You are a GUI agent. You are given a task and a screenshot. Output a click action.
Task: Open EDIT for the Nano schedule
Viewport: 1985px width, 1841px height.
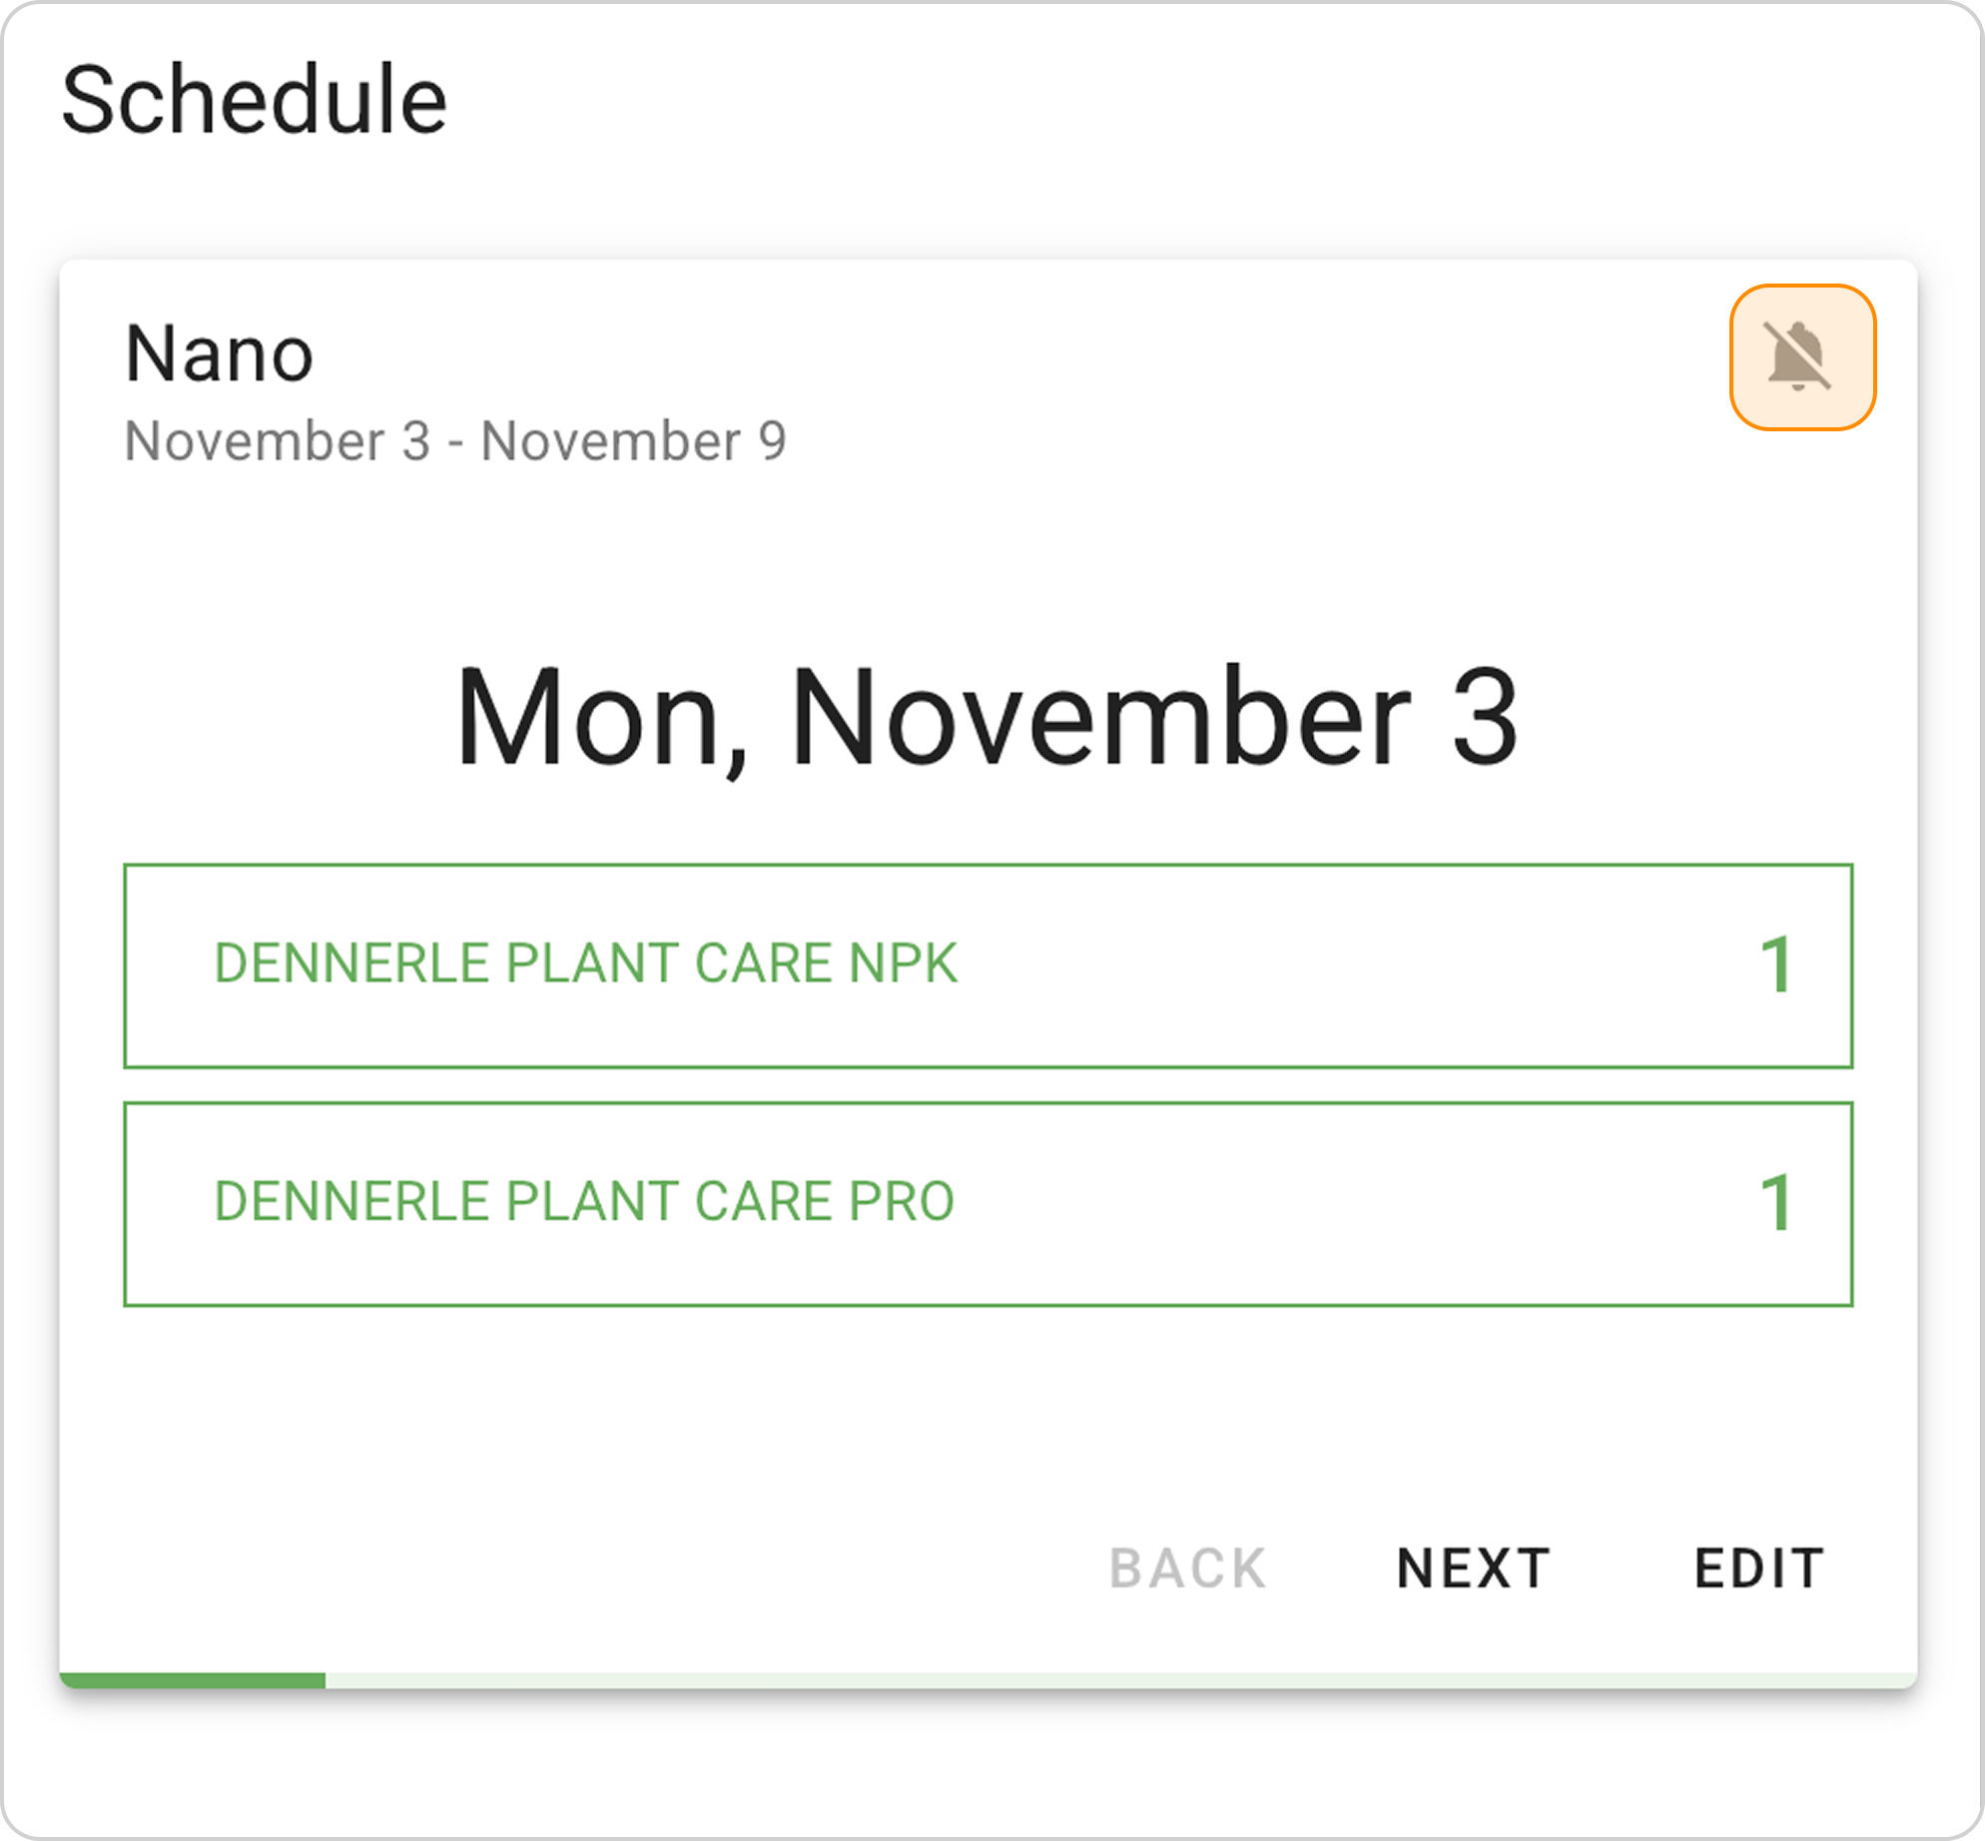(1759, 1567)
